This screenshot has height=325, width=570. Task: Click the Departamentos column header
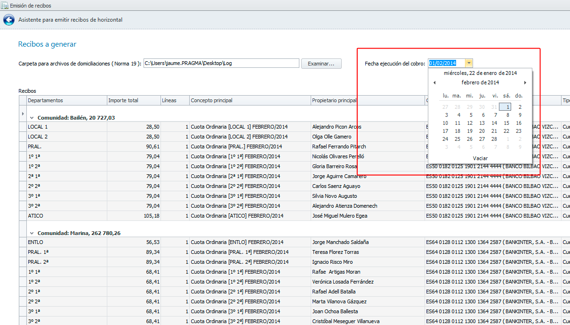click(x=66, y=100)
